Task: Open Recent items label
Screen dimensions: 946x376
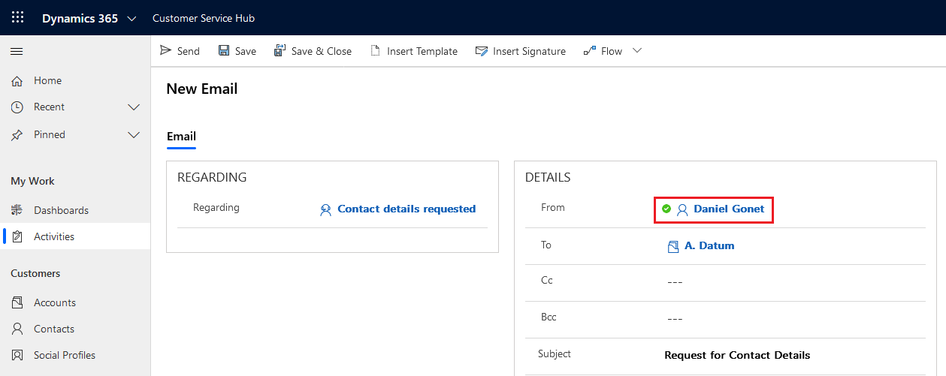Action: click(49, 107)
